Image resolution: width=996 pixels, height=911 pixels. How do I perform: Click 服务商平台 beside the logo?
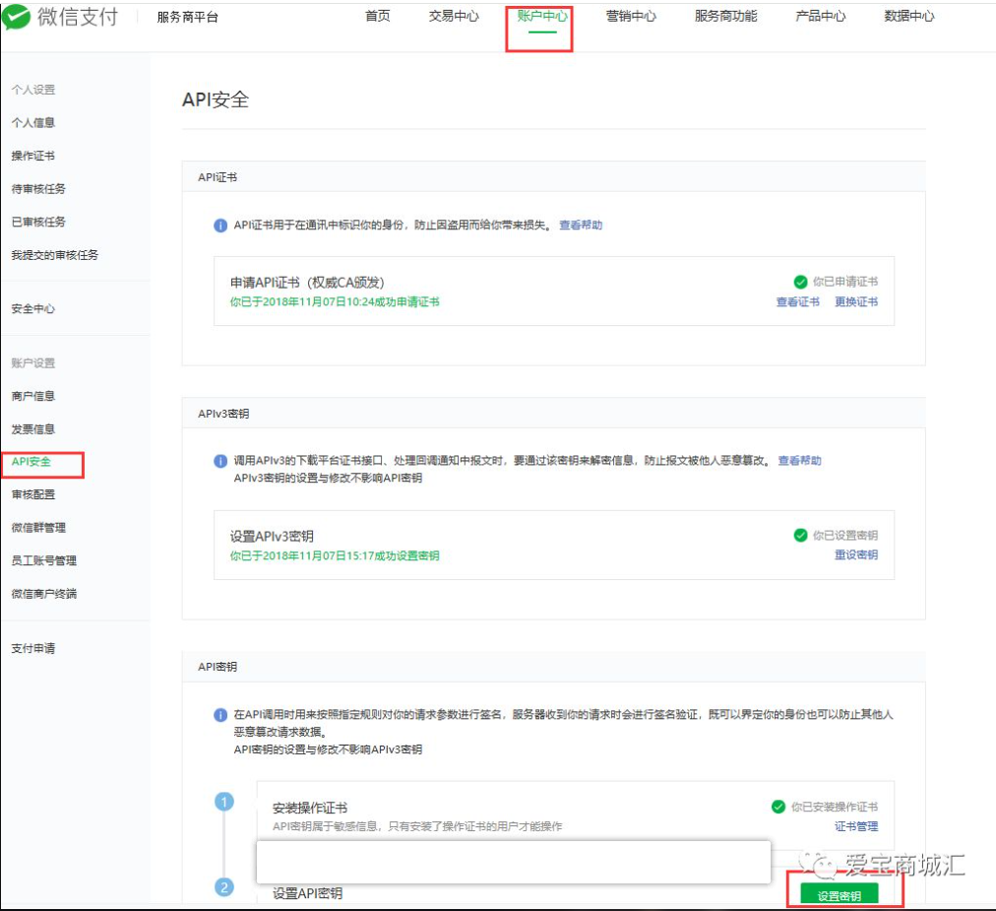tap(187, 17)
